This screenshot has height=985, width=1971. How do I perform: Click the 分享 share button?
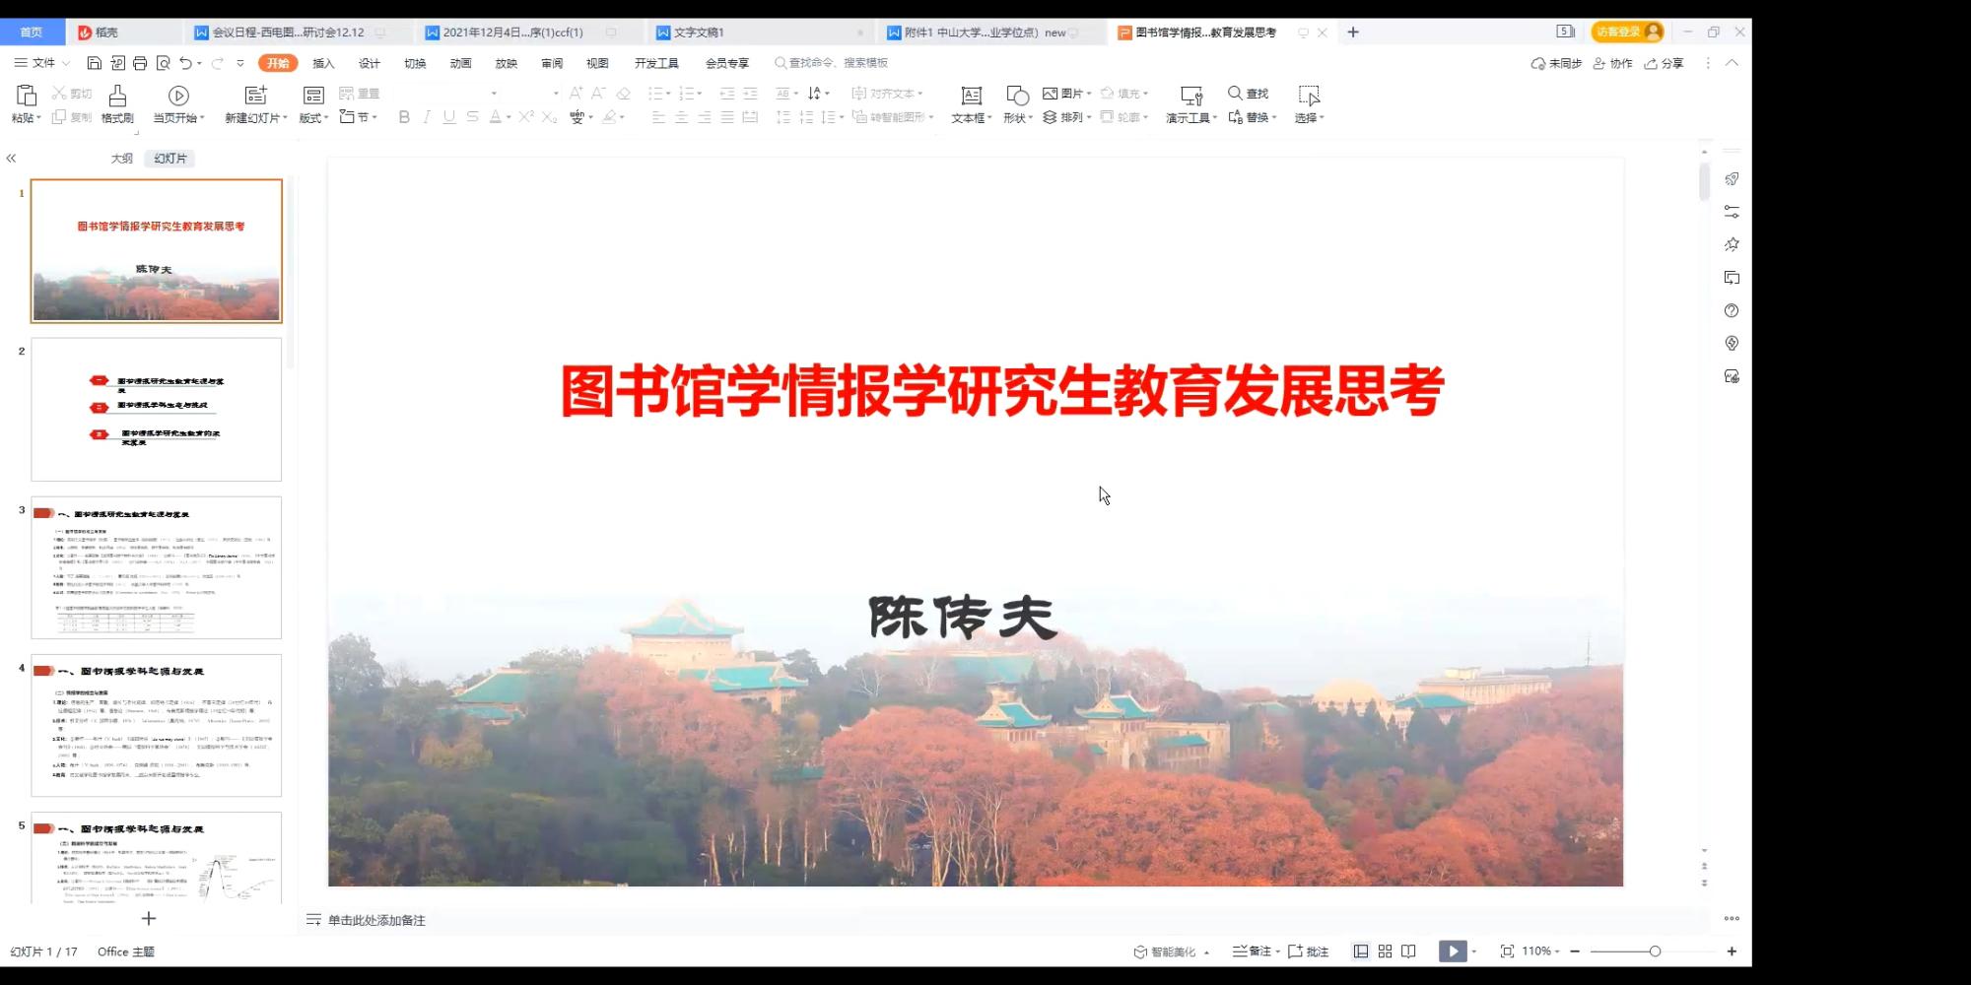pos(1665,63)
